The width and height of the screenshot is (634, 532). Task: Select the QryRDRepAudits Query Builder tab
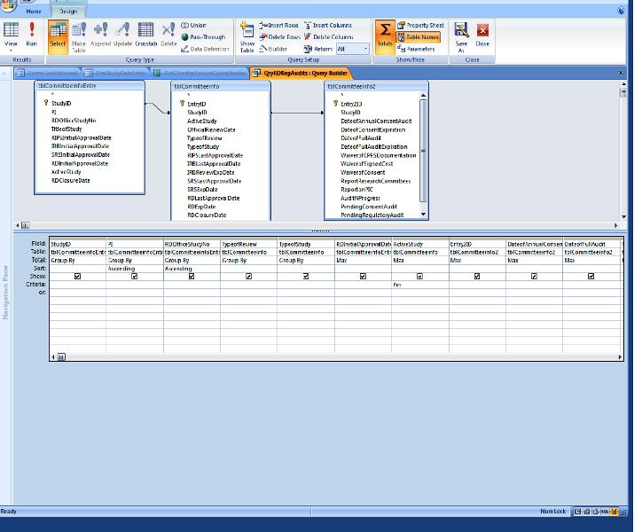(x=300, y=74)
